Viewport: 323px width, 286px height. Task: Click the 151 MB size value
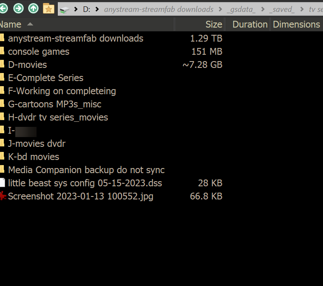(207, 52)
